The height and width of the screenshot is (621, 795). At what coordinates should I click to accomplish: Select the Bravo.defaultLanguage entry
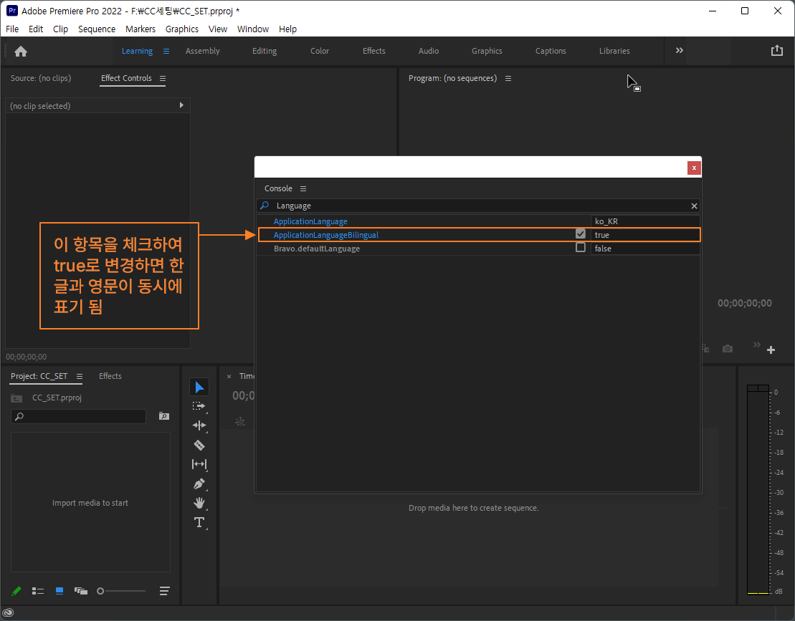coord(317,249)
